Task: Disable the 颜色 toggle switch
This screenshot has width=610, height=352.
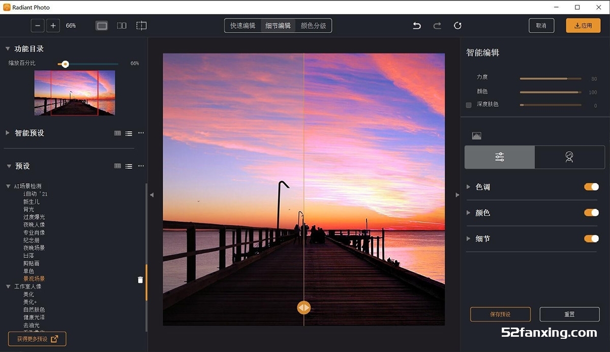Action: tap(591, 213)
